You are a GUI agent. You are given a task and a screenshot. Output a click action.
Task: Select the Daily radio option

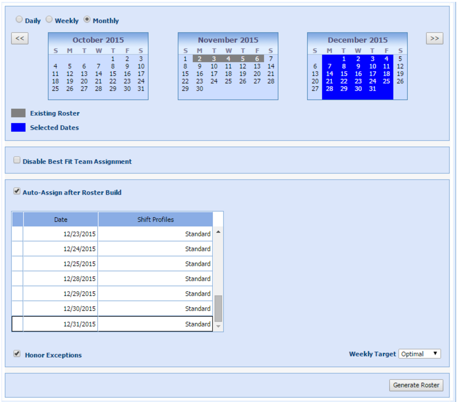click(19, 20)
